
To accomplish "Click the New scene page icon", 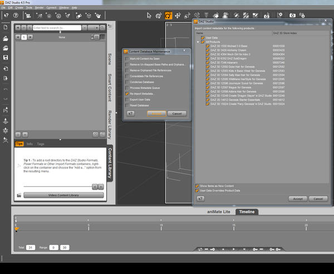I will pyautogui.click(x=6, y=27).
